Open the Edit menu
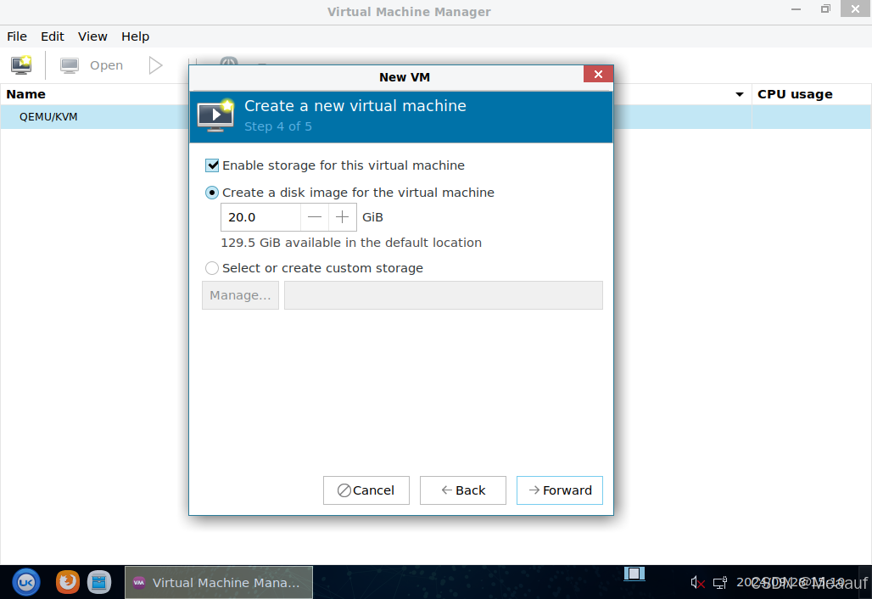The height and width of the screenshot is (599, 872). click(x=53, y=36)
